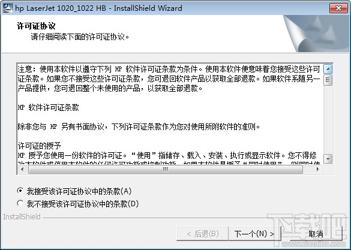Click the 后退(B) back button
This screenshot has width=351, height=250.
(202, 234)
